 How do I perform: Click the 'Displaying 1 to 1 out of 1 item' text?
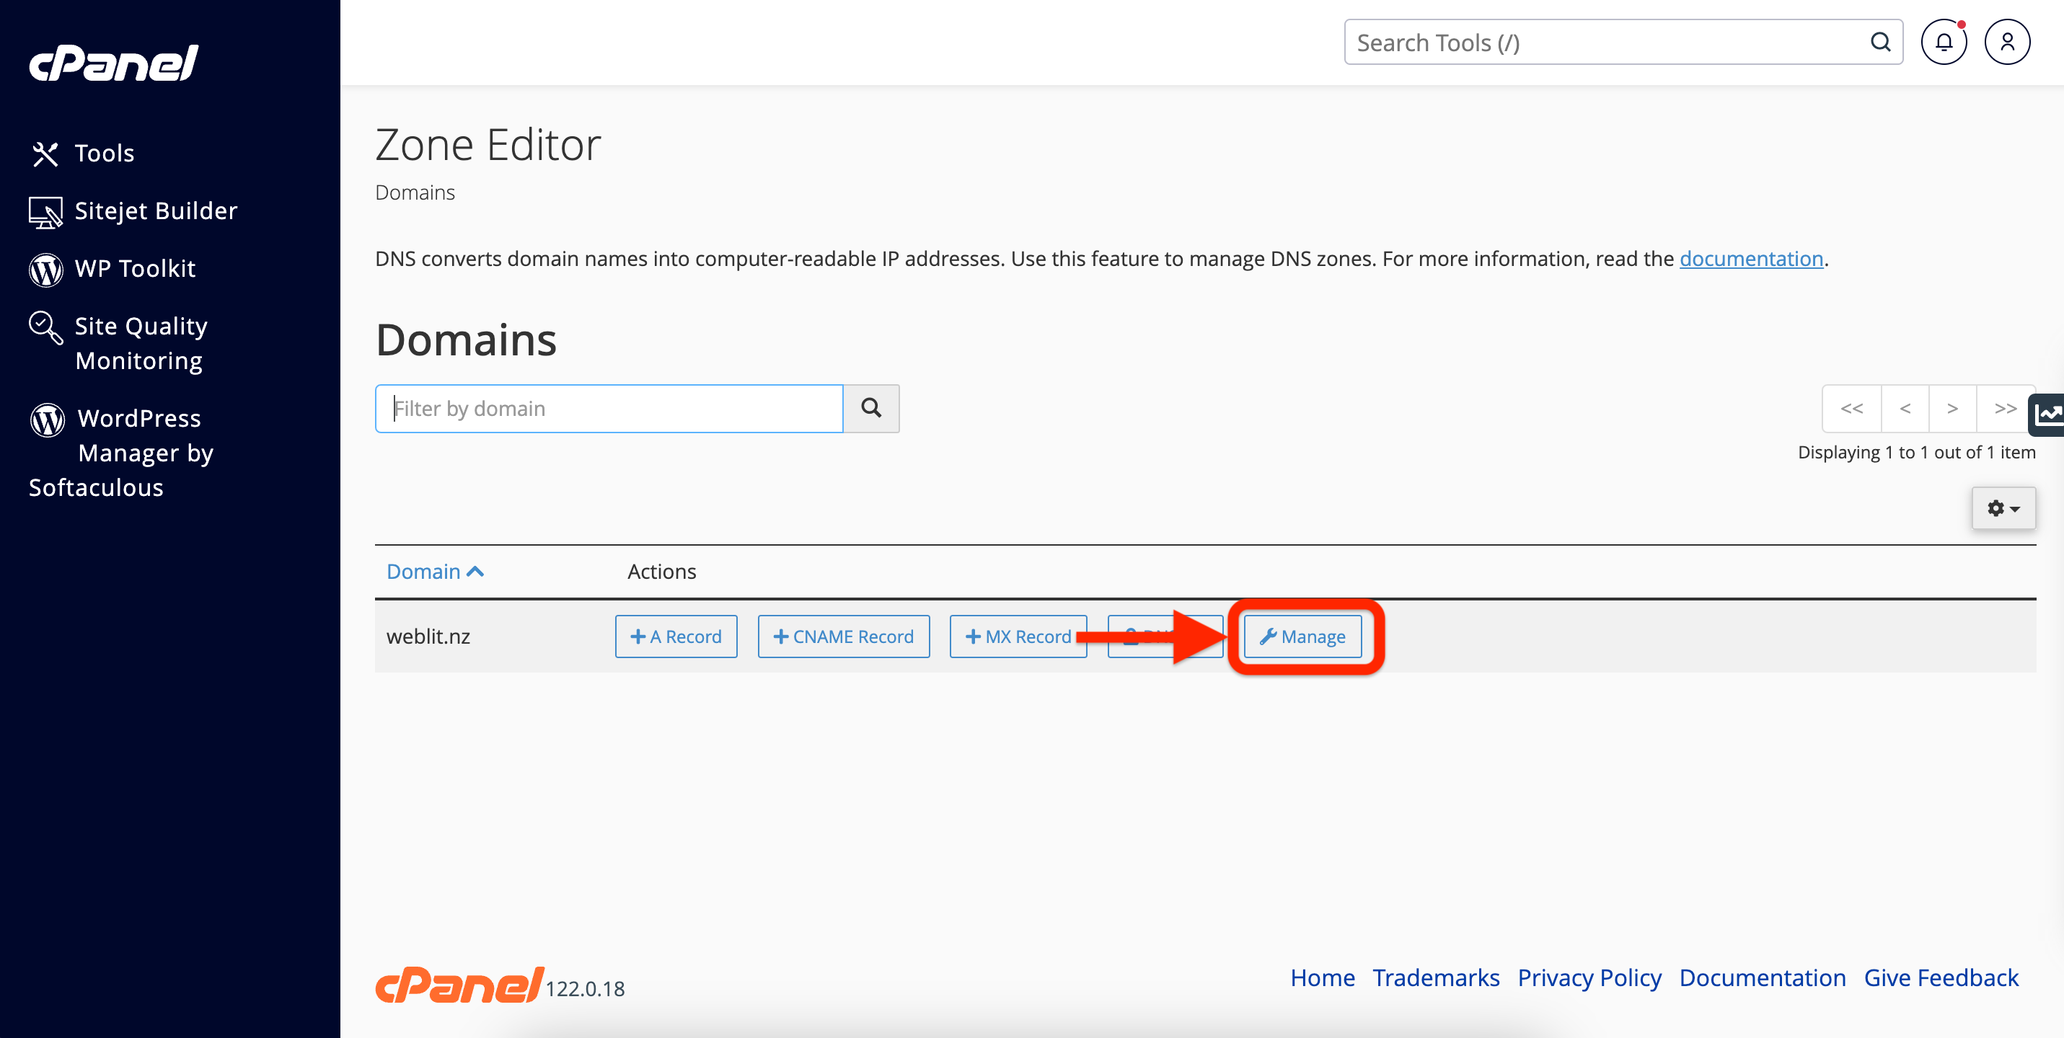click(x=1917, y=453)
